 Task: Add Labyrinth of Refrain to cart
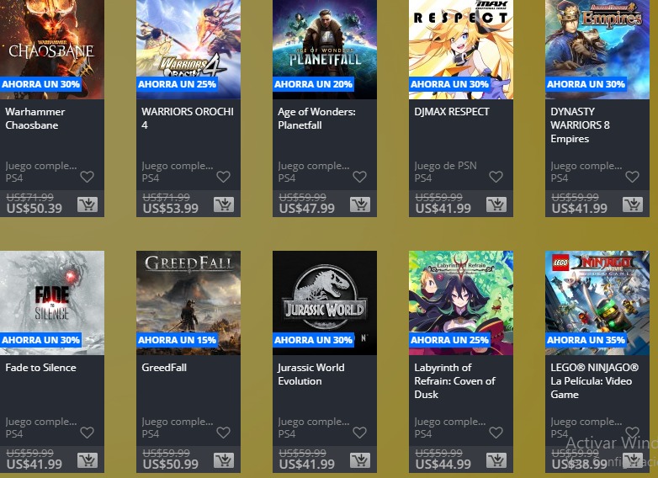[496, 460]
